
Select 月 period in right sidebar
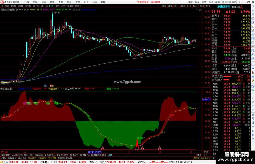pyautogui.click(x=253, y=123)
